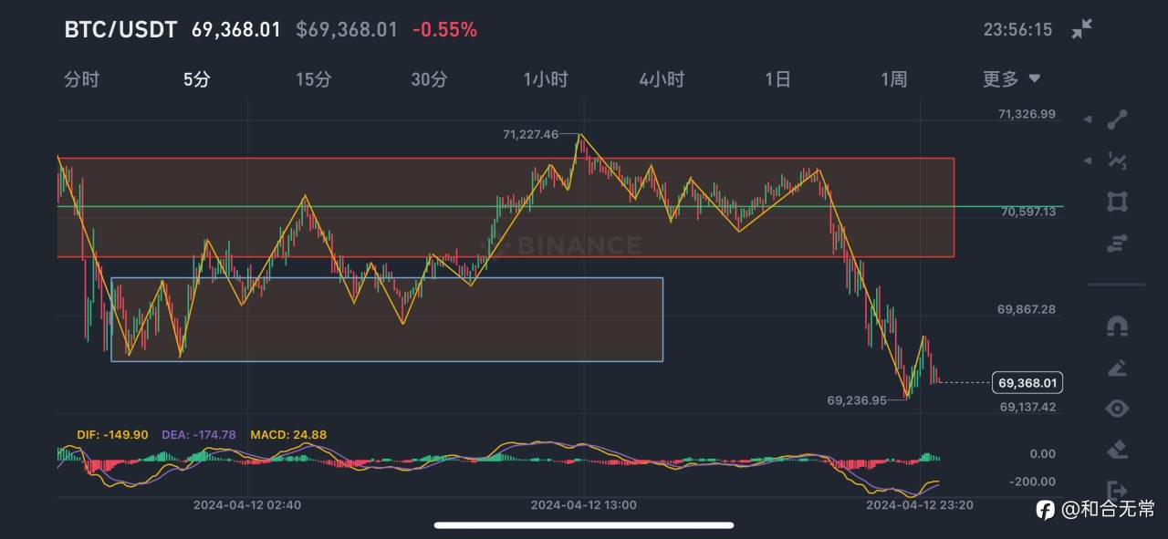Toggle magnet snap mode
The image size is (1168, 539).
(1117, 326)
